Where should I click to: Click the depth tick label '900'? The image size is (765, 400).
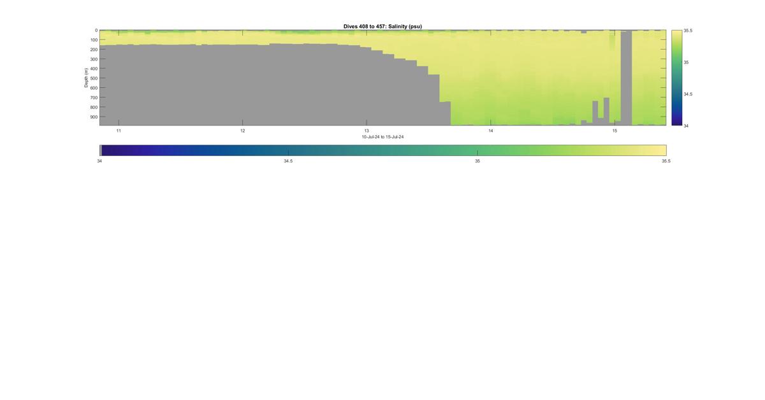point(94,117)
